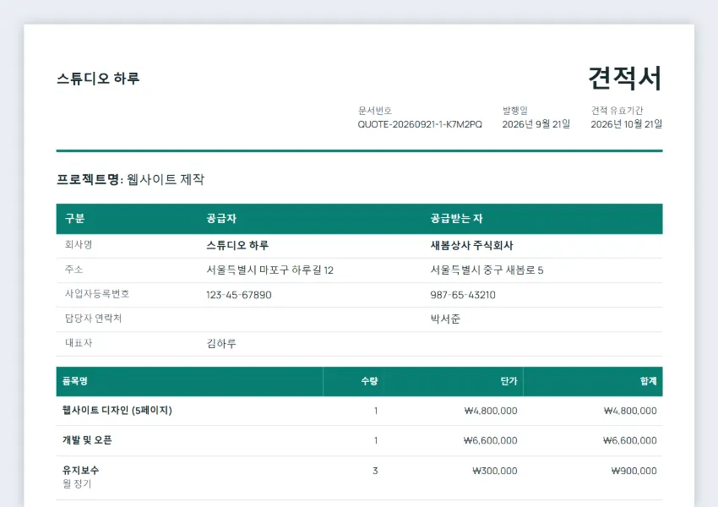718x507 pixels.
Task: Select representative name '김하루'
Action: [x=221, y=344]
